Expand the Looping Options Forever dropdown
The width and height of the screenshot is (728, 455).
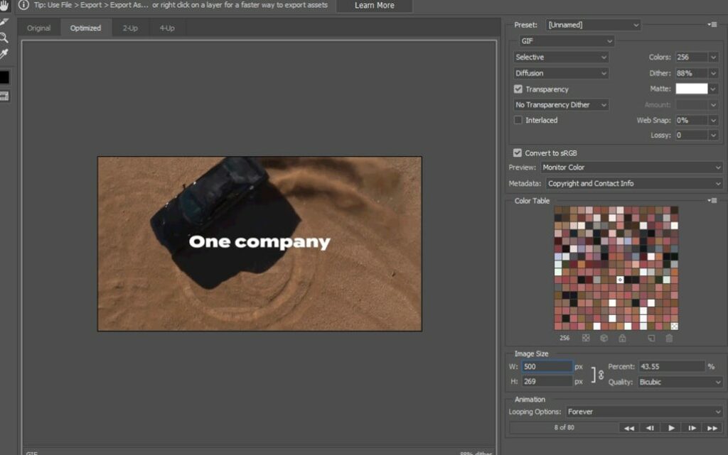tap(645, 412)
